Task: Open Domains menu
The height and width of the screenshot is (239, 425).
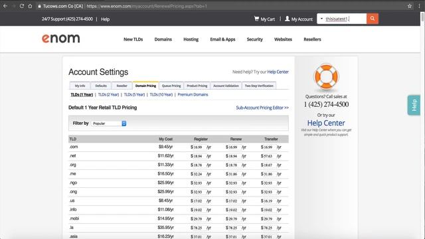Action: point(163,39)
